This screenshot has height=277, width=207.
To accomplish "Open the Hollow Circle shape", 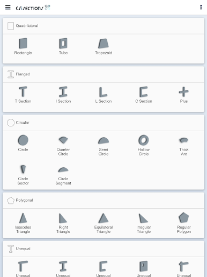I will [x=144, y=145].
